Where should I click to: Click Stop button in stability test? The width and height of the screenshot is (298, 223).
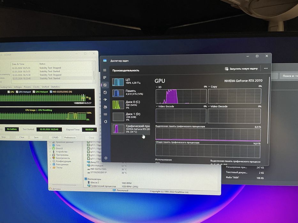[x=4, y=137]
